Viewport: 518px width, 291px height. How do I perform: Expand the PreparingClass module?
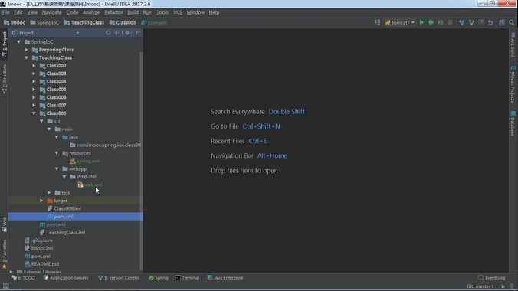26,50
